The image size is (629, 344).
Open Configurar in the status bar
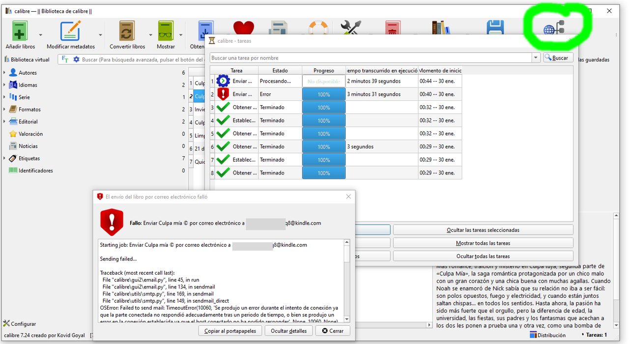coord(20,324)
